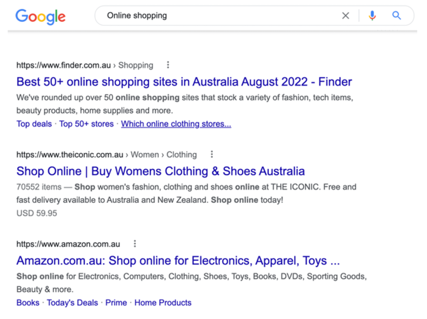Click "Which online clothing stores..." sitelink
Image resolution: width=427 pixels, height=319 pixels.
click(176, 124)
